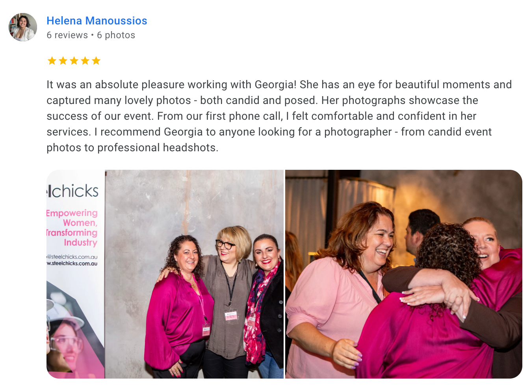Click the fifth yellow rating star

coord(96,61)
